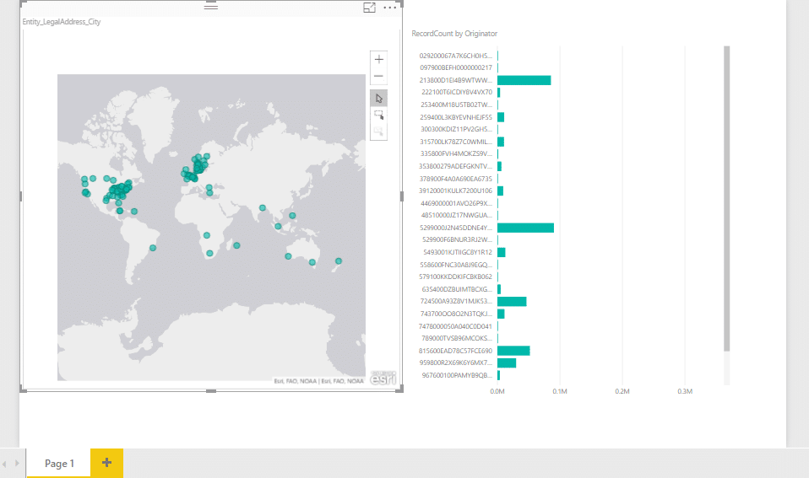The image size is (809, 478).
Task: Click the 724500A93Z8V1MJK53 originator bar
Action: 512,301
